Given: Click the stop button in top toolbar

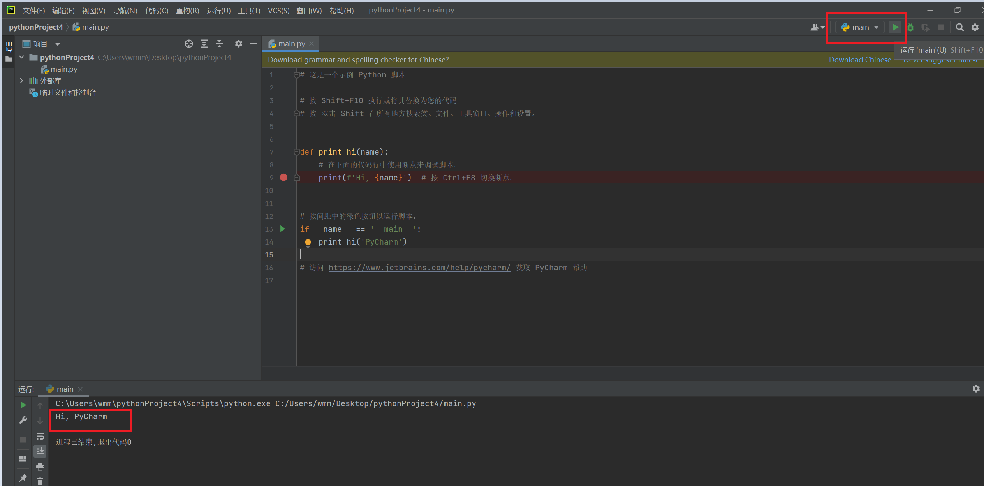Looking at the screenshot, I should (941, 27).
